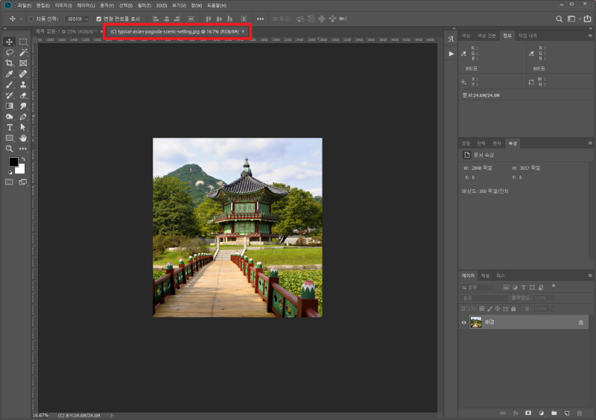Click the create new layer button

[567, 413]
